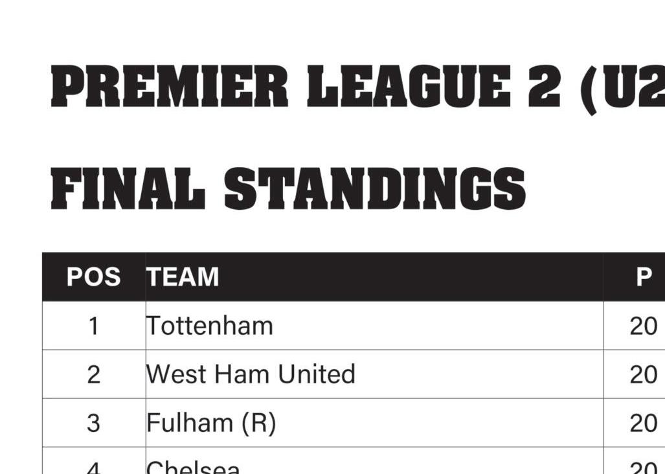Image resolution: width=665 pixels, height=474 pixels.
Task: Select position number 3 cell
Action: coord(94,423)
